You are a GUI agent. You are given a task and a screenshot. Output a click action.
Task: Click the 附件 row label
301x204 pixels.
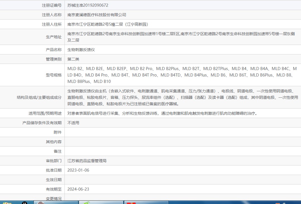tap(58, 132)
